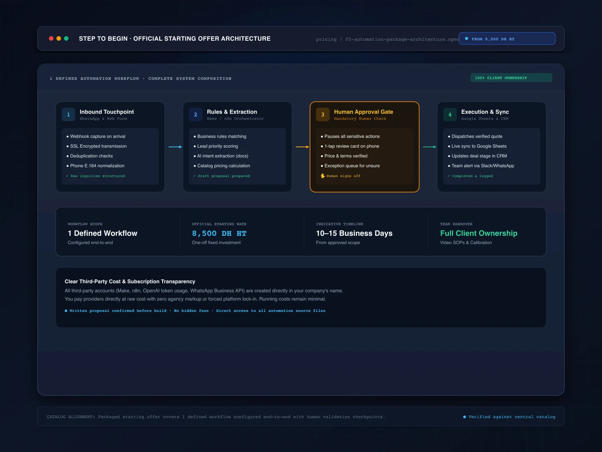Click Draft proposal prepared result line

tap(222, 176)
